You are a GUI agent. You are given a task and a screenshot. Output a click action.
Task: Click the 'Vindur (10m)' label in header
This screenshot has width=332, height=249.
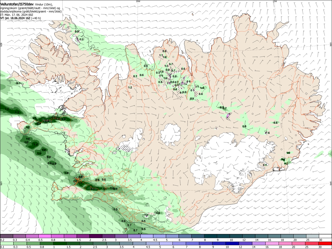pos(44,4)
